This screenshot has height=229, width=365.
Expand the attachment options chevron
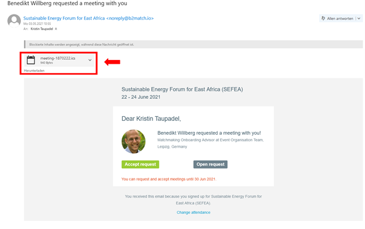(x=90, y=60)
